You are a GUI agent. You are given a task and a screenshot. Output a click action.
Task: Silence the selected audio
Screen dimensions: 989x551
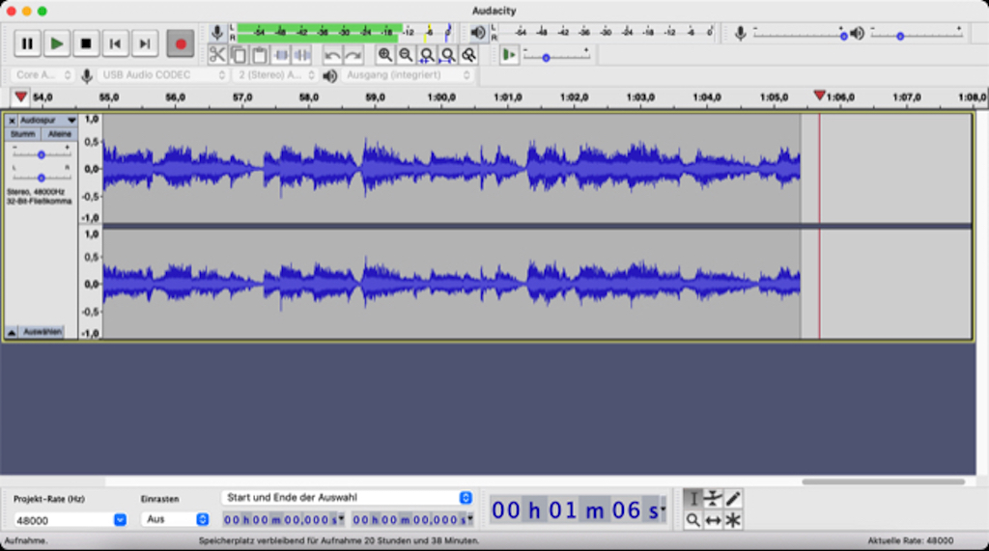click(302, 55)
